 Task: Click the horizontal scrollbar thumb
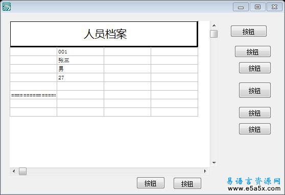(x=22, y=171)
